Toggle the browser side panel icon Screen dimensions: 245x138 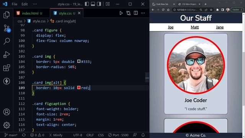click(x=222, y=10)
